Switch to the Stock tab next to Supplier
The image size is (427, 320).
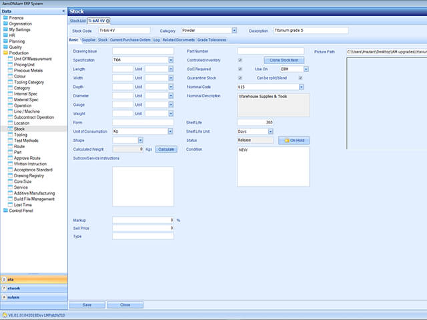[x=103, y=40]
